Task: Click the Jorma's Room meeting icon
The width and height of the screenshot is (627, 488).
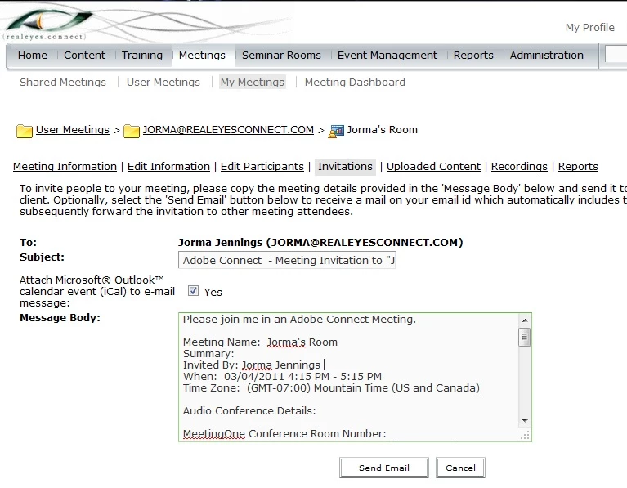Action: [x=336, y=131]
